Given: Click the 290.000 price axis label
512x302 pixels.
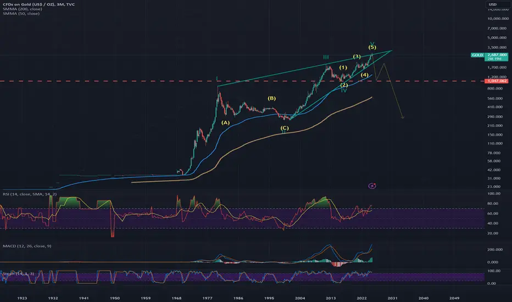Looking at the screenshot, I should [495, 116].
